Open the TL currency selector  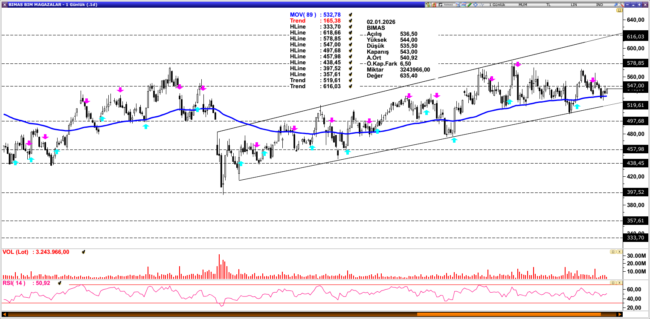click(x=548, y=4)
